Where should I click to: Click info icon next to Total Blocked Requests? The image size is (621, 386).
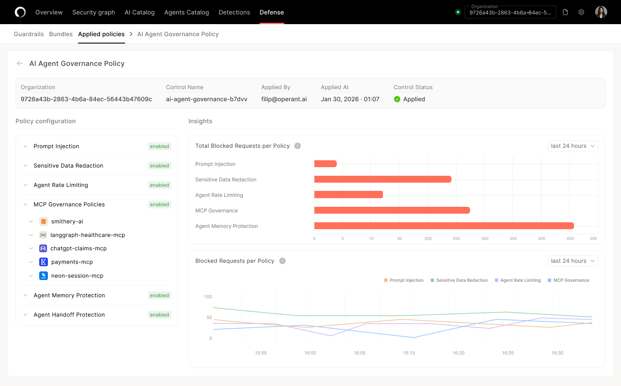tap(298, 146)
